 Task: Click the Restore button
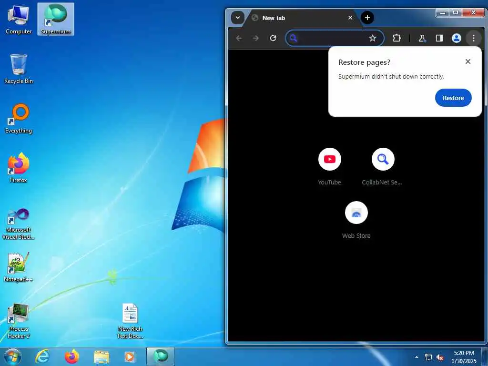click(x=453, y=98)
